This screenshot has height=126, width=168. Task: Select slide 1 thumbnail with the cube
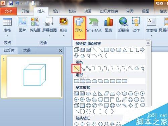(34, 77)
